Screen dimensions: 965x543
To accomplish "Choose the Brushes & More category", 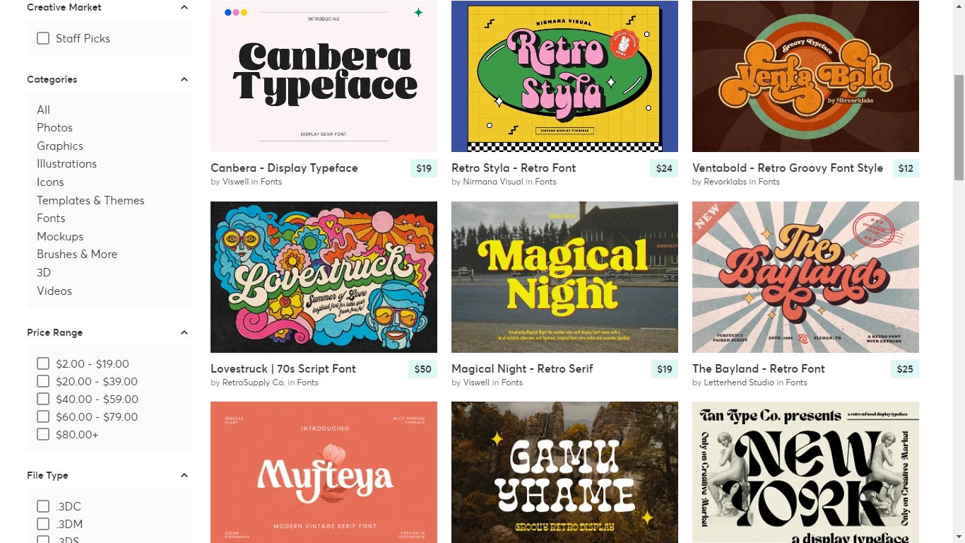I will 77,254.
